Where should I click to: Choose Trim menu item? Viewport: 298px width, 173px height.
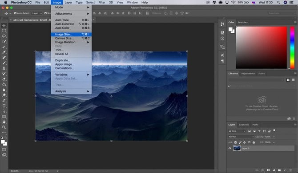(x=71, y=50)
